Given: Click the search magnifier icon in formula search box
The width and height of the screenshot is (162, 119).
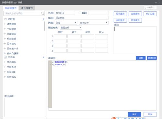Looking at the screenshot, I should pyautogui.click(x=42, y=13).
